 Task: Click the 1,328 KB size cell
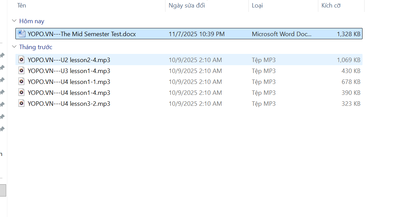(x=348, y=34)
